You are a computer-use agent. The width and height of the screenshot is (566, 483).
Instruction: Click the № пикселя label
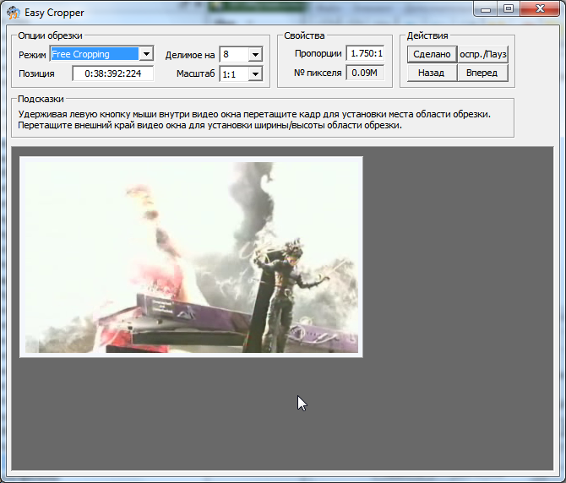pos(318,73)
